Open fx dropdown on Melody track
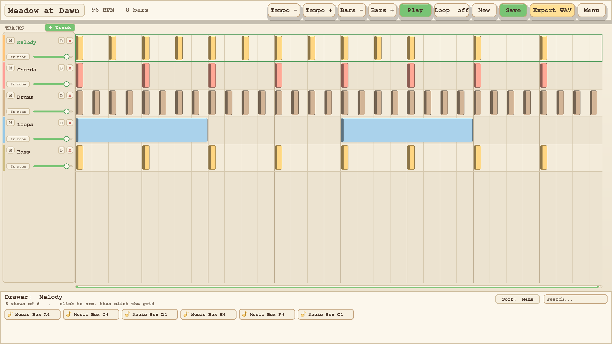 pyautogui.click(x=18, y=57)
